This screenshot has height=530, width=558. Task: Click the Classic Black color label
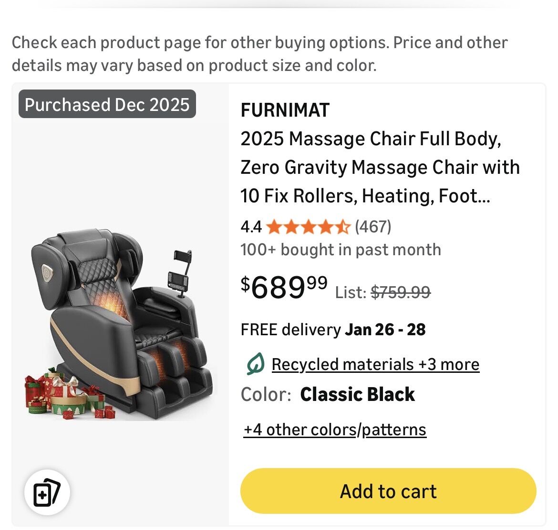tap(357, 394)
